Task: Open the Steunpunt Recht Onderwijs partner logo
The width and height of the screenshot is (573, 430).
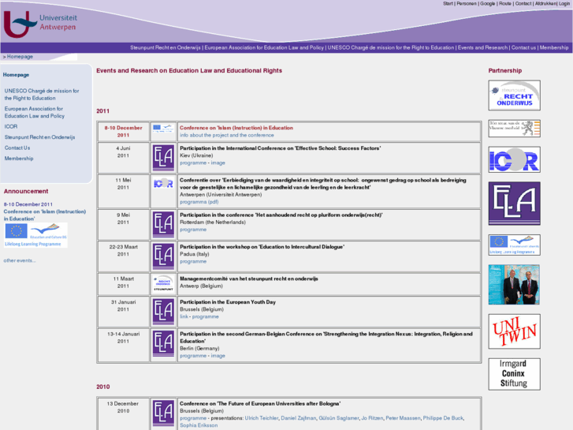Action: (514, 95)
